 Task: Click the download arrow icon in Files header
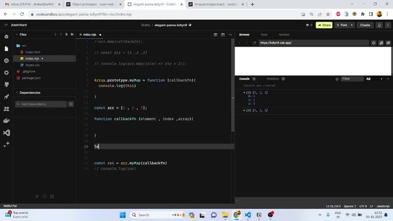(x=55, y=34)
